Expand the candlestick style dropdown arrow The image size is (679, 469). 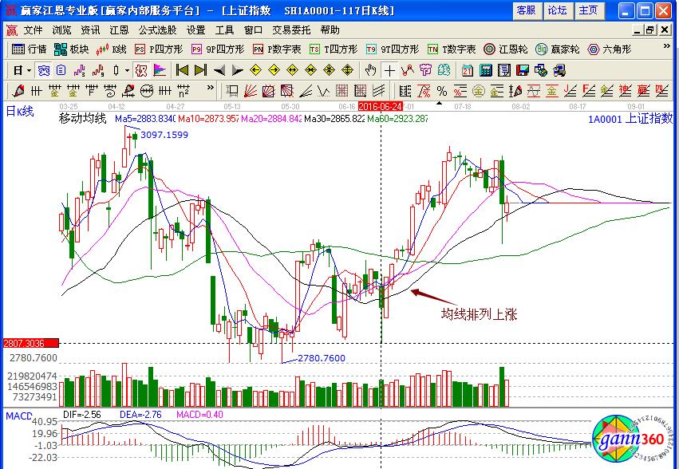[126, 69]
